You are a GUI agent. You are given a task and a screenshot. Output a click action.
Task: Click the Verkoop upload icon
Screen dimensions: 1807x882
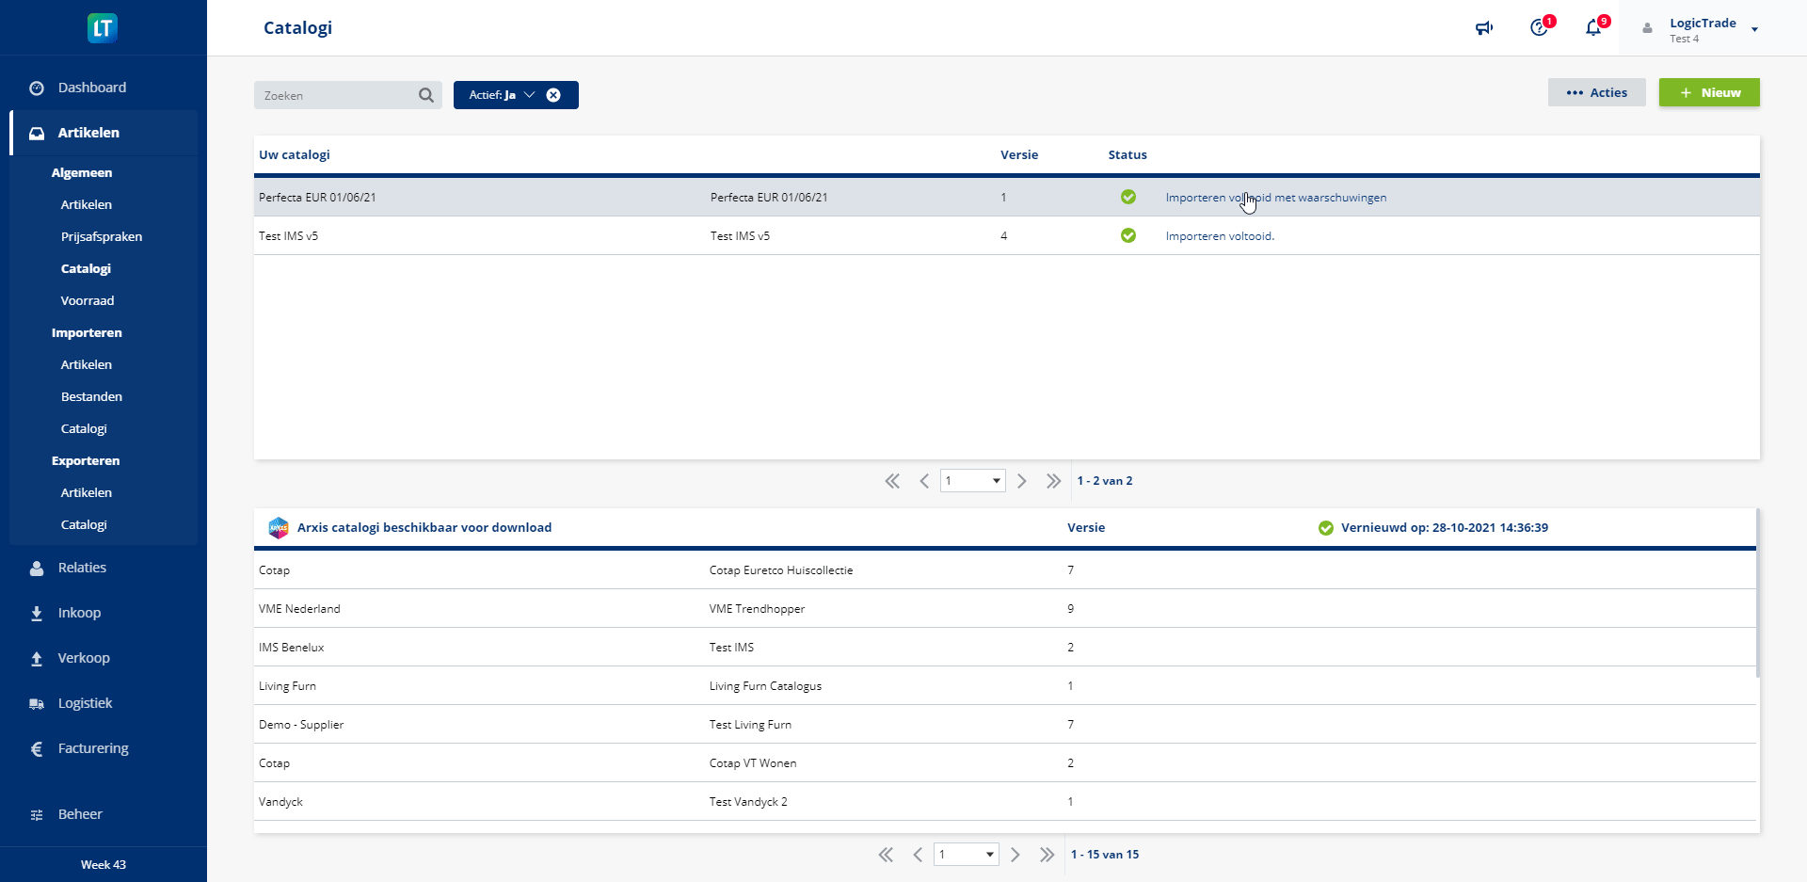(x=37, y=658)
